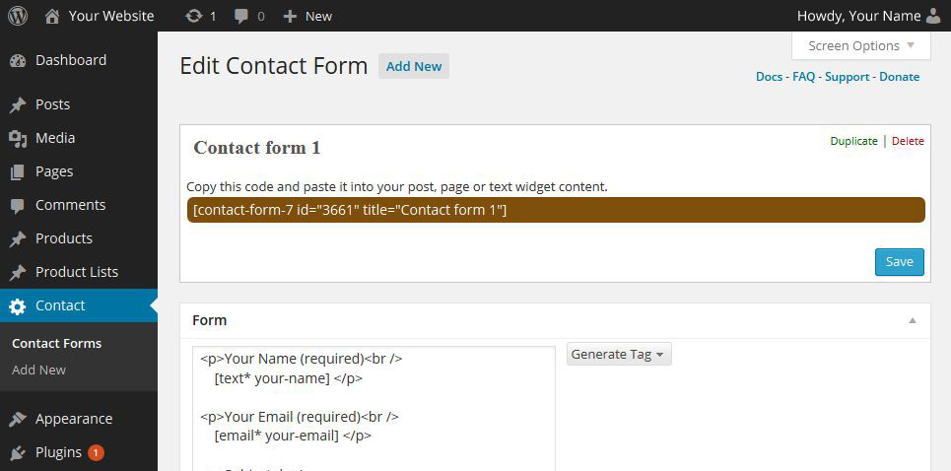Screen dimensions: 951x471
Task: Click the home icon beside Your Website
Action: 52,16
